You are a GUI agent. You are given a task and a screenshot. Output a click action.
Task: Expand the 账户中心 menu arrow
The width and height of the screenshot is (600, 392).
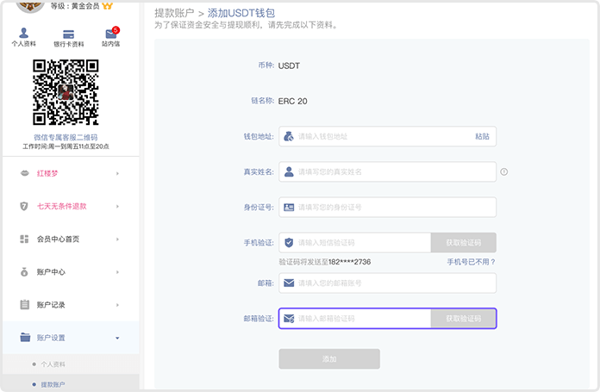click(117, 272)
